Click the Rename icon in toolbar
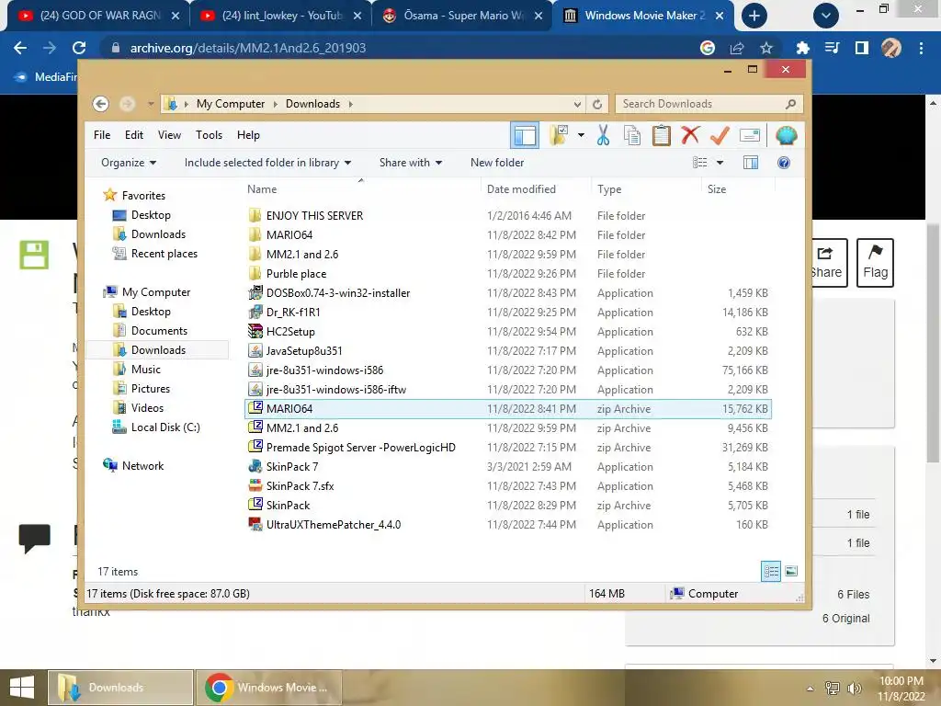941x706 pixels. point(750,135)
